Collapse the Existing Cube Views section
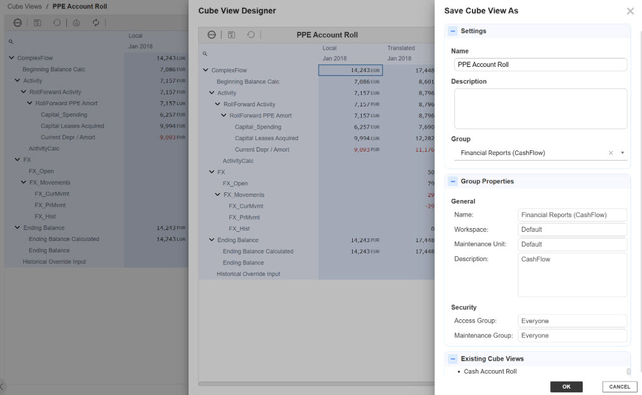This screenshot has width=642, height=395. [x=453, y=358]
